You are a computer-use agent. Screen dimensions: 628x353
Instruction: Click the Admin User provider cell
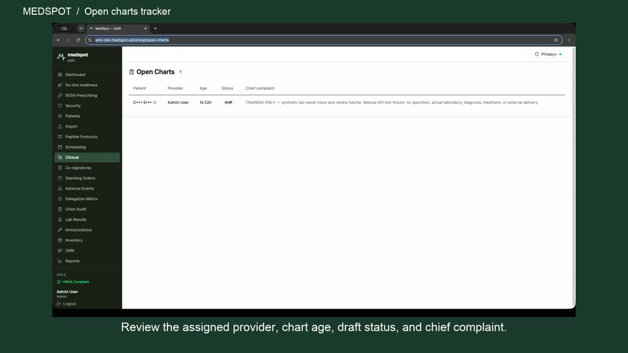178,103
